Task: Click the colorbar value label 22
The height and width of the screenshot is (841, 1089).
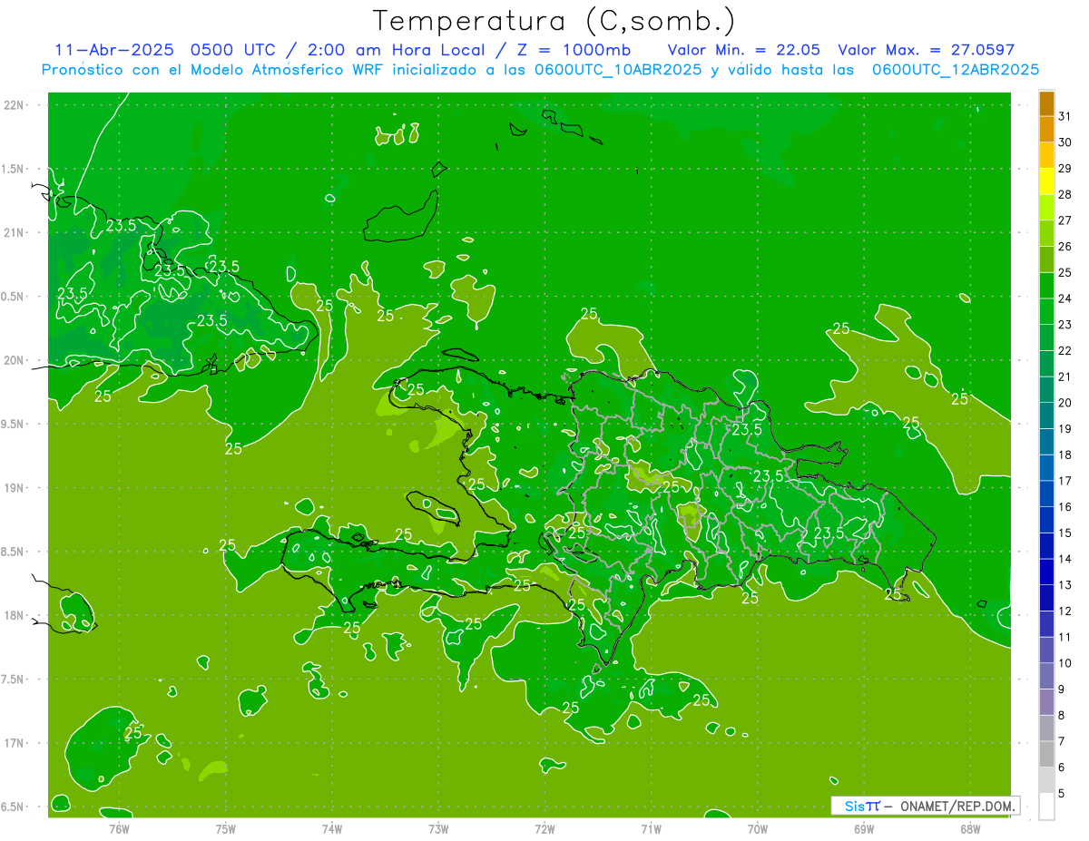Action: tap(1065, 350)
